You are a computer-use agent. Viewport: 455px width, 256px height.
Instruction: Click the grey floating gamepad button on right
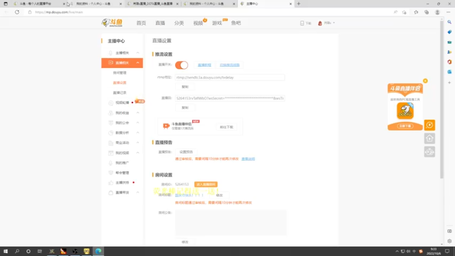pyautogui.click(x=429, y=152)
